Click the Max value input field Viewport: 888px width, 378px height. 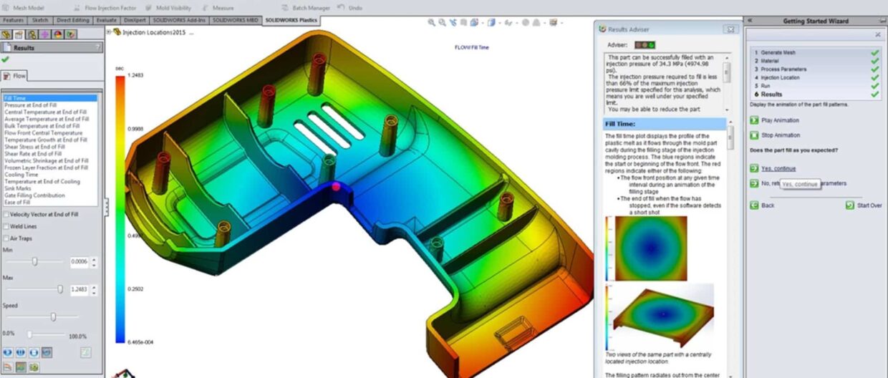point(79,289)
